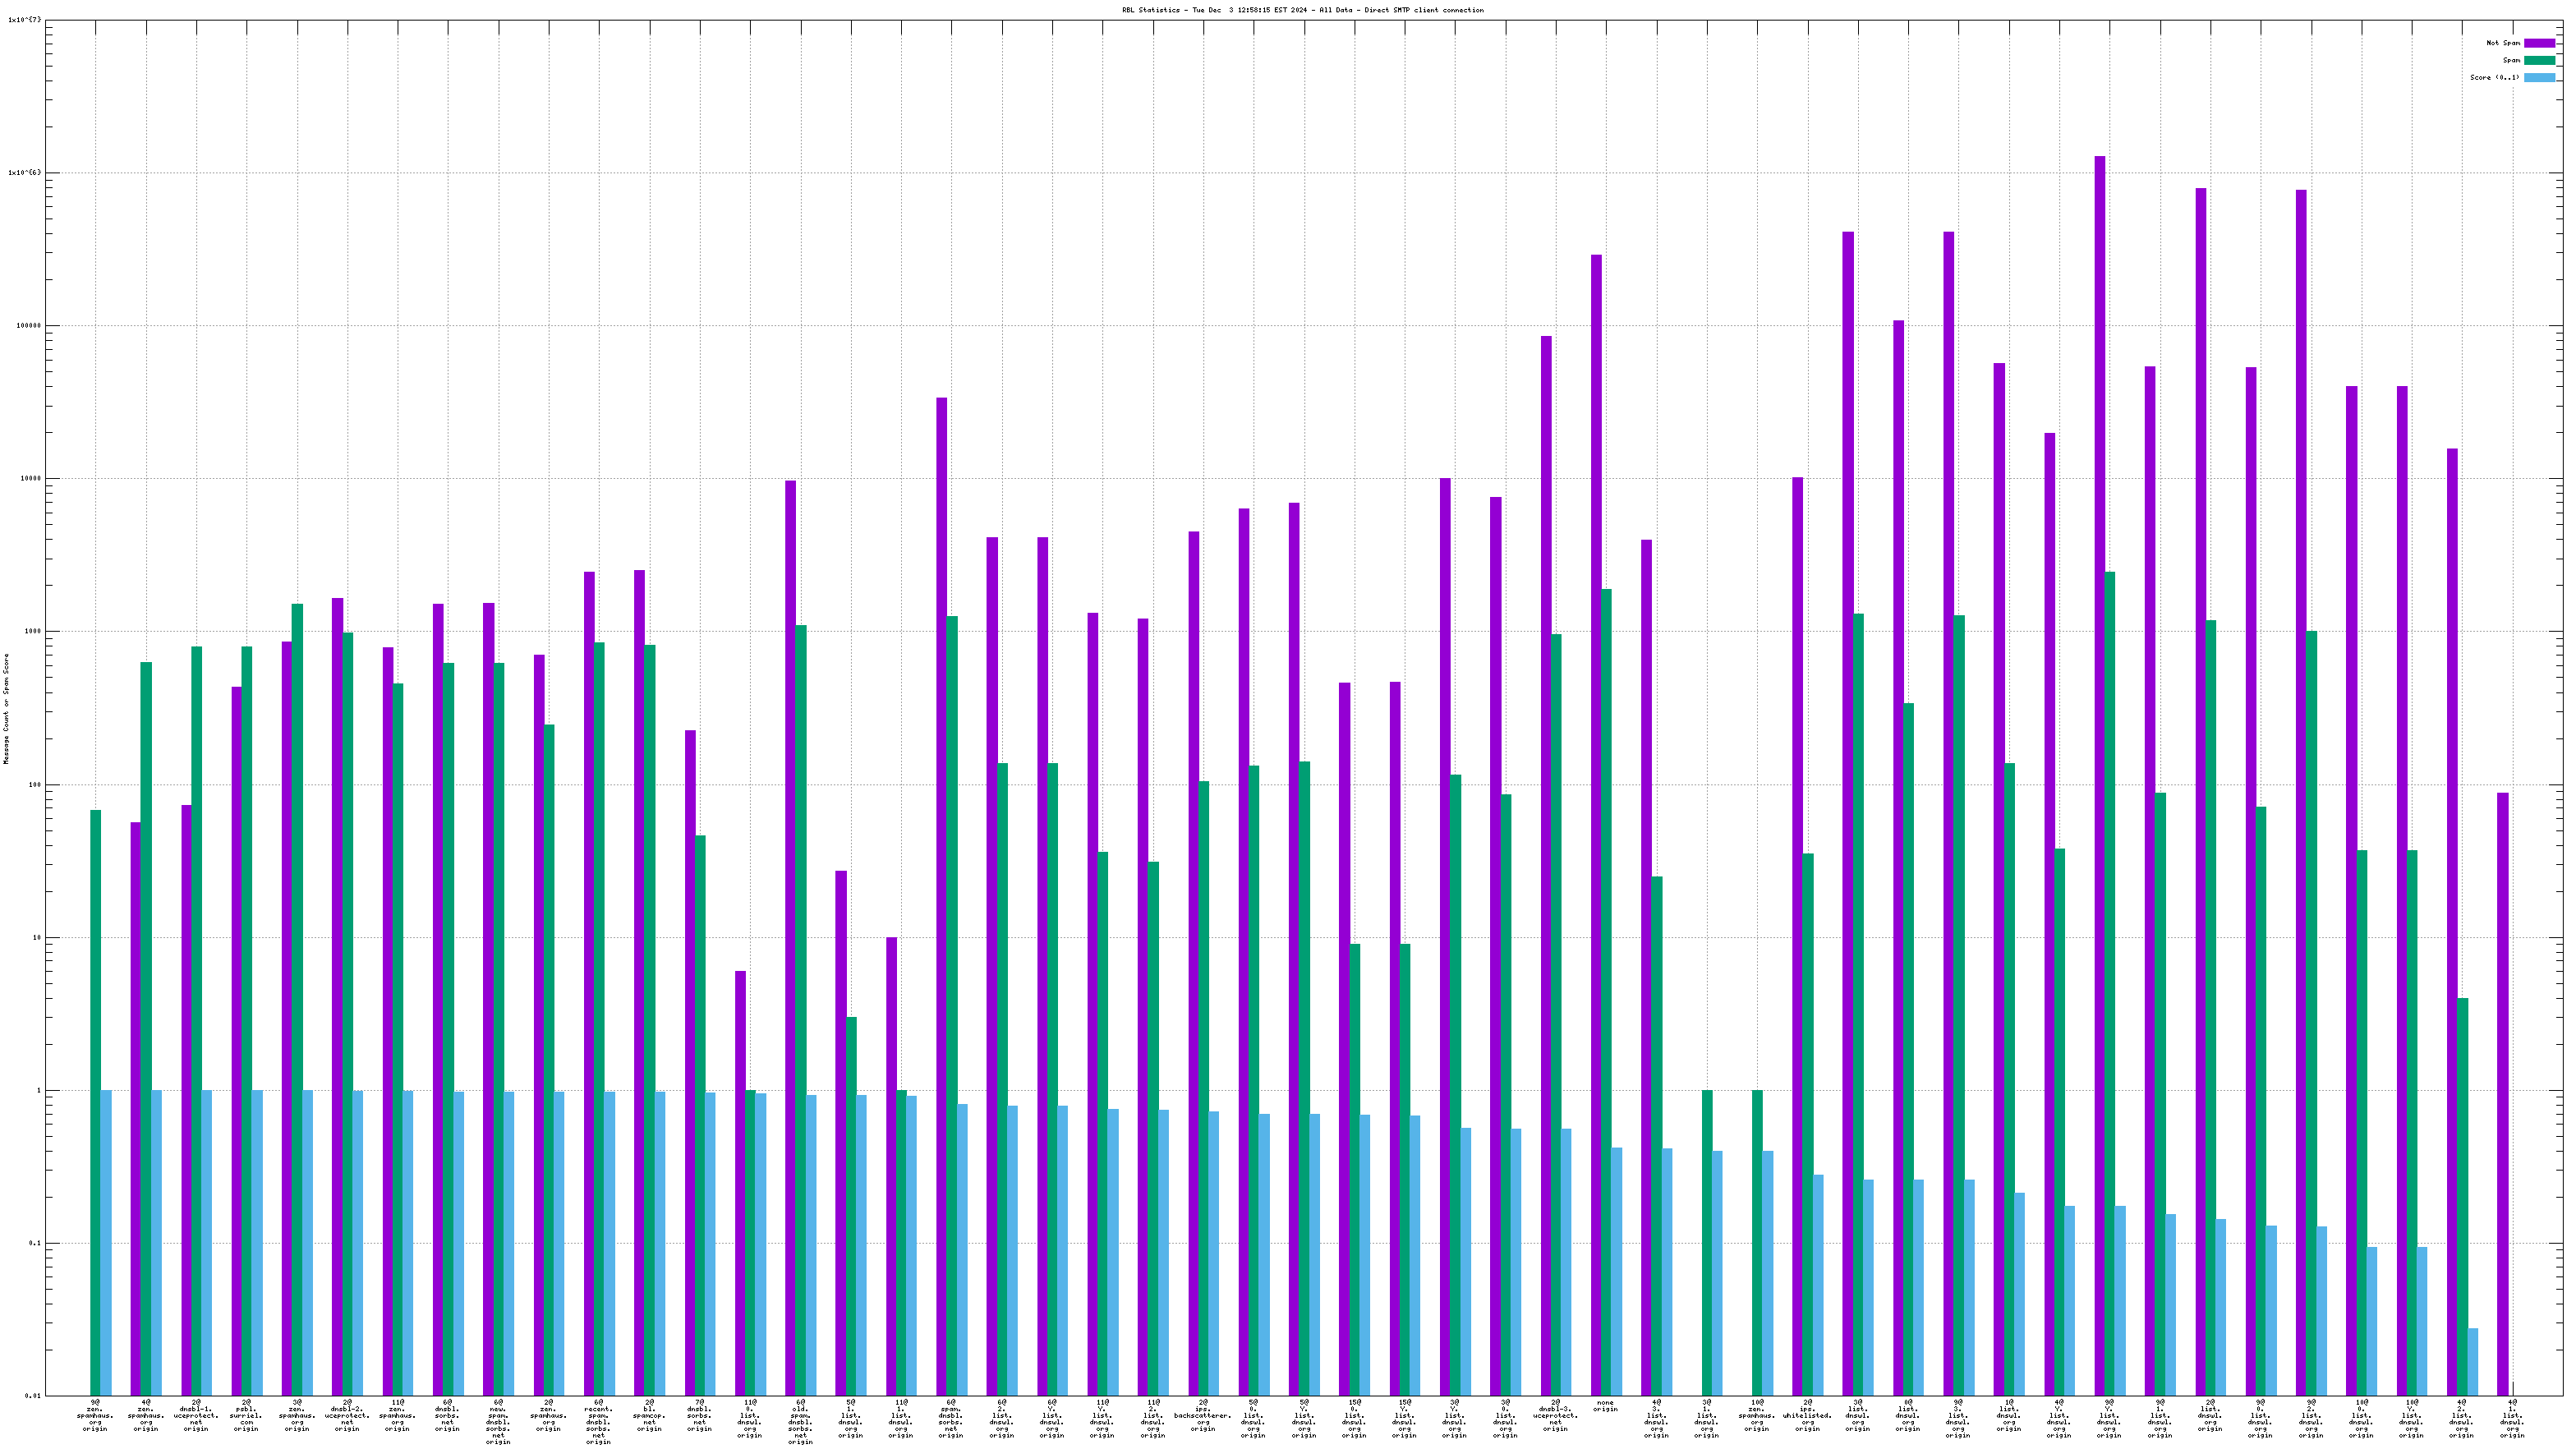The image size is (2576, 1449).
Task: Click the 'none origin' x-axis label
Action: pos(1605,1406)
